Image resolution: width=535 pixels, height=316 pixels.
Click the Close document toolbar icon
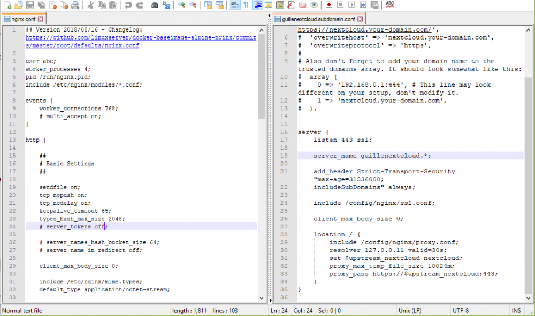(x=53, y=5)
